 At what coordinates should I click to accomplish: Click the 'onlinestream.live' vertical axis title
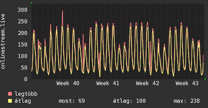[3, 41]
